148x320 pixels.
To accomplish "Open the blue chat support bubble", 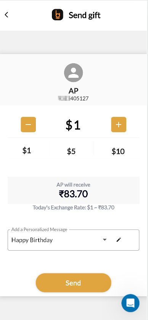I will click(130, 303).
